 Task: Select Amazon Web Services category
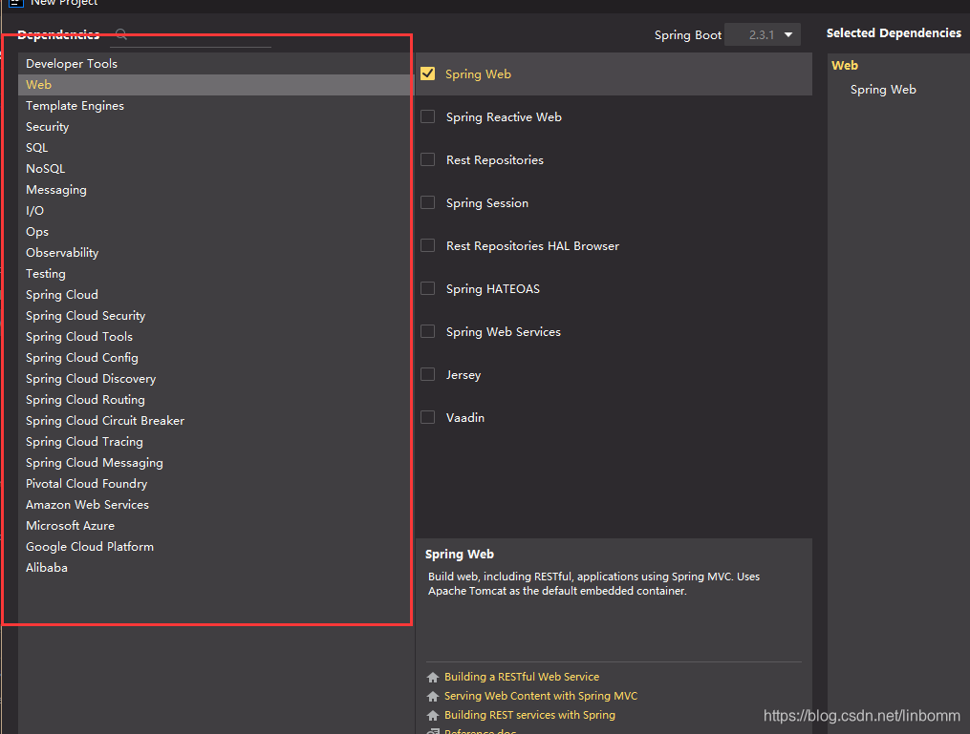(x=215, y=505)
